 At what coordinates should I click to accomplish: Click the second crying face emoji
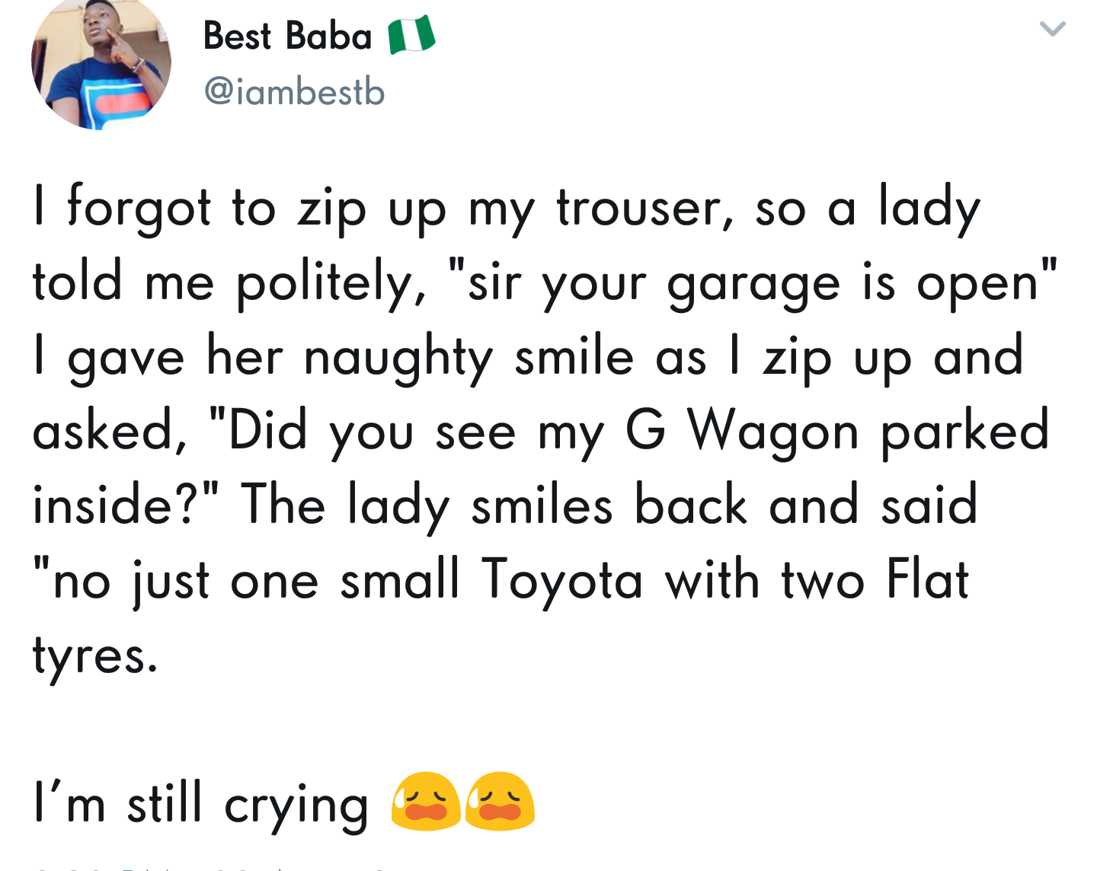coord(500,801)
